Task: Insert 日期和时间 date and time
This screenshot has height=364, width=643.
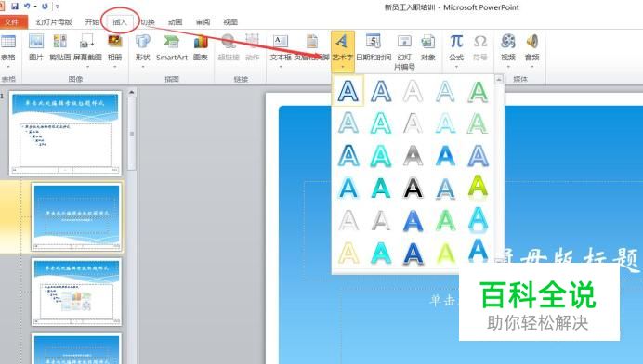Action: point(374,47)
